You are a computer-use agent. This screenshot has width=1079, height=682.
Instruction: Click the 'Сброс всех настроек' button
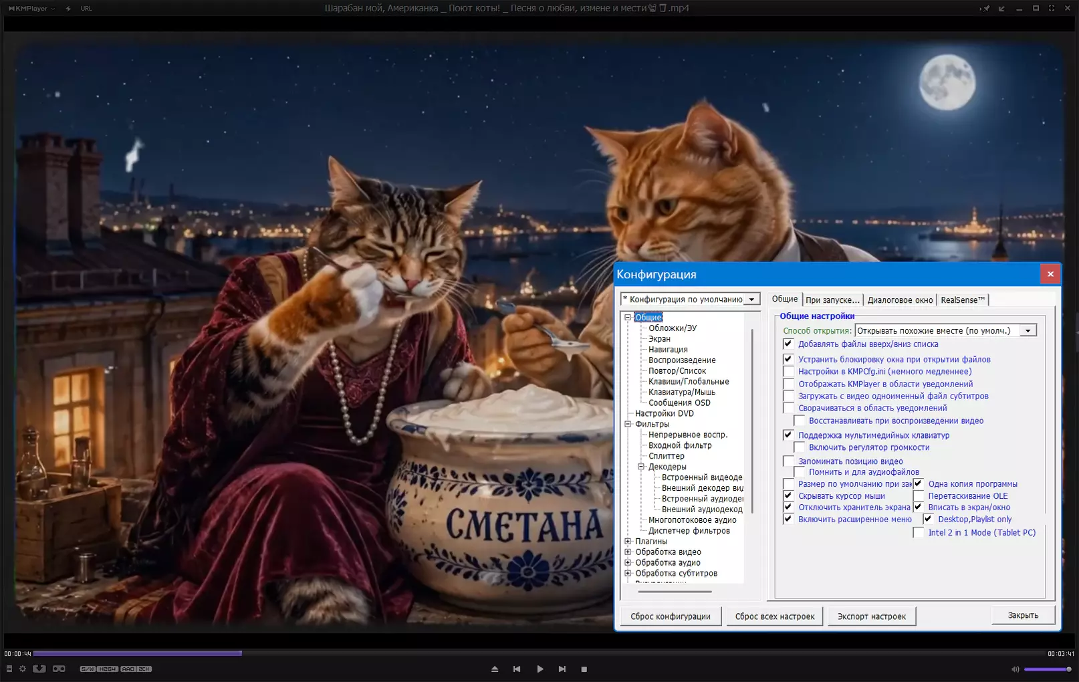point(775,616)
